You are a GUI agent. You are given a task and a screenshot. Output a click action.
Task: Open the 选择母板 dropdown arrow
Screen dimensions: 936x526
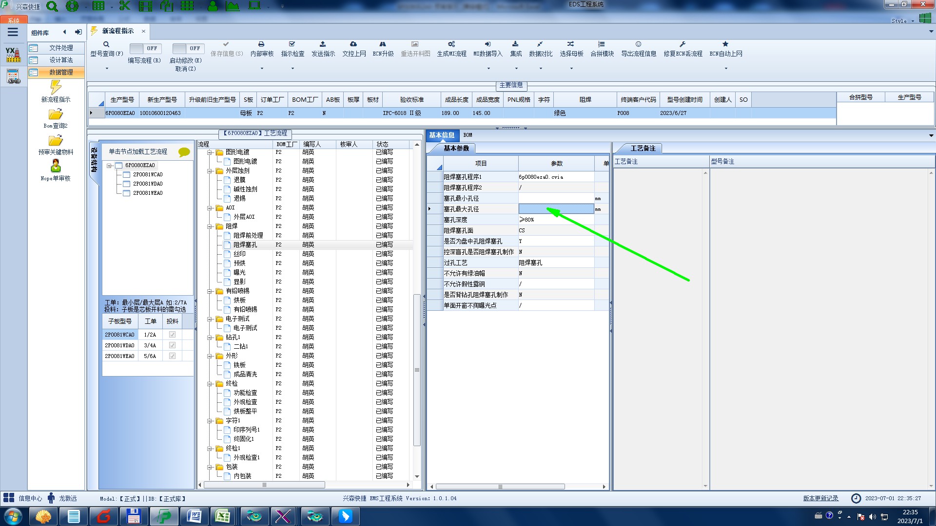pyautogui.click(x=571, y=69)
